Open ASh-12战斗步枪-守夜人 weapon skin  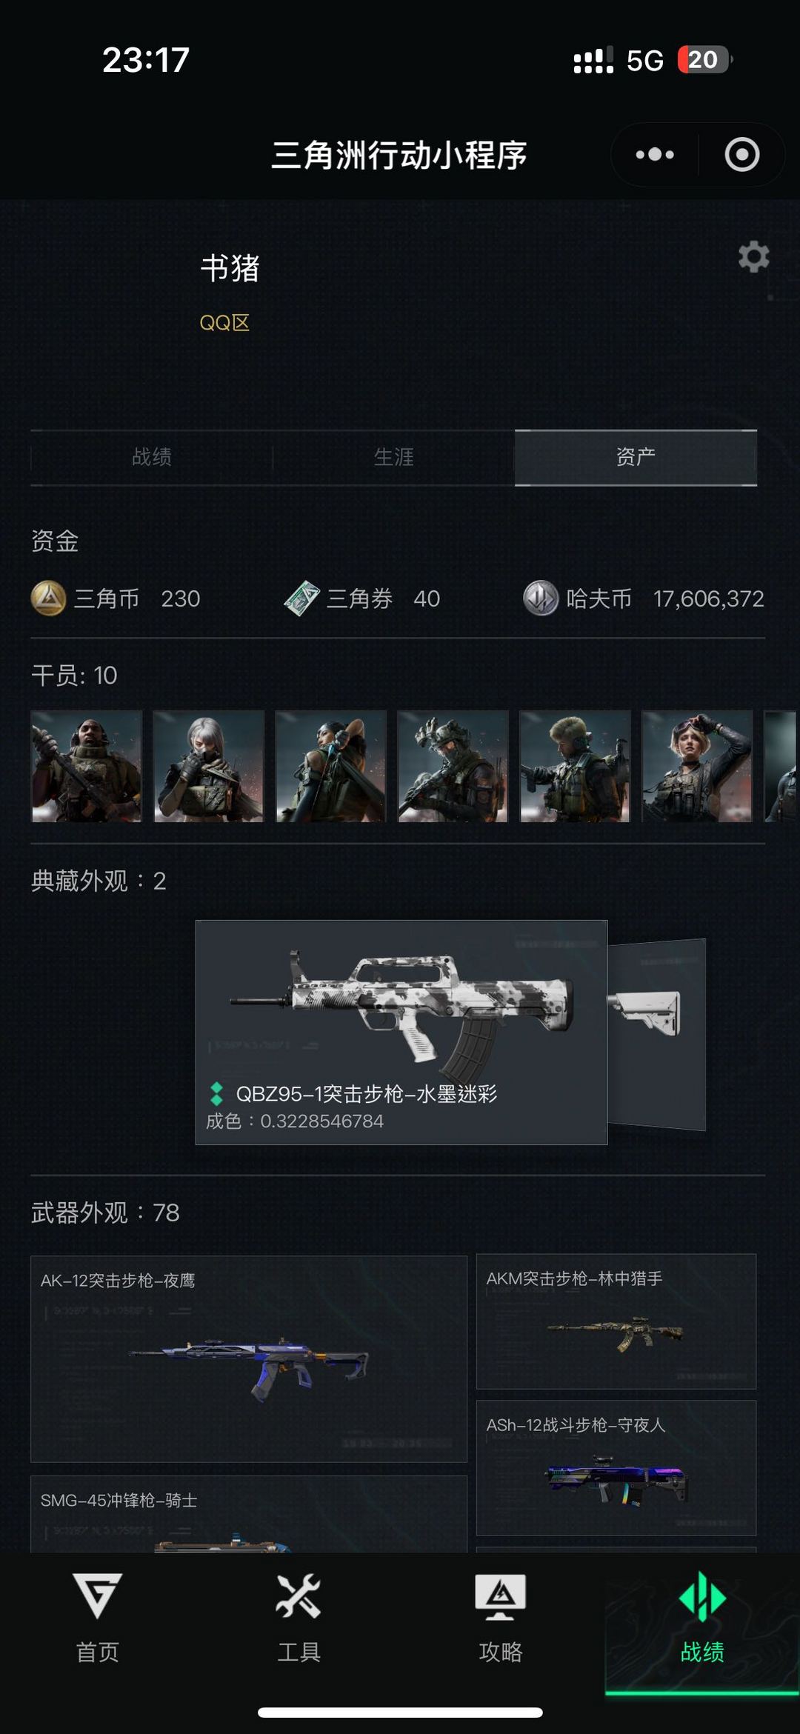pos(616,1467)
